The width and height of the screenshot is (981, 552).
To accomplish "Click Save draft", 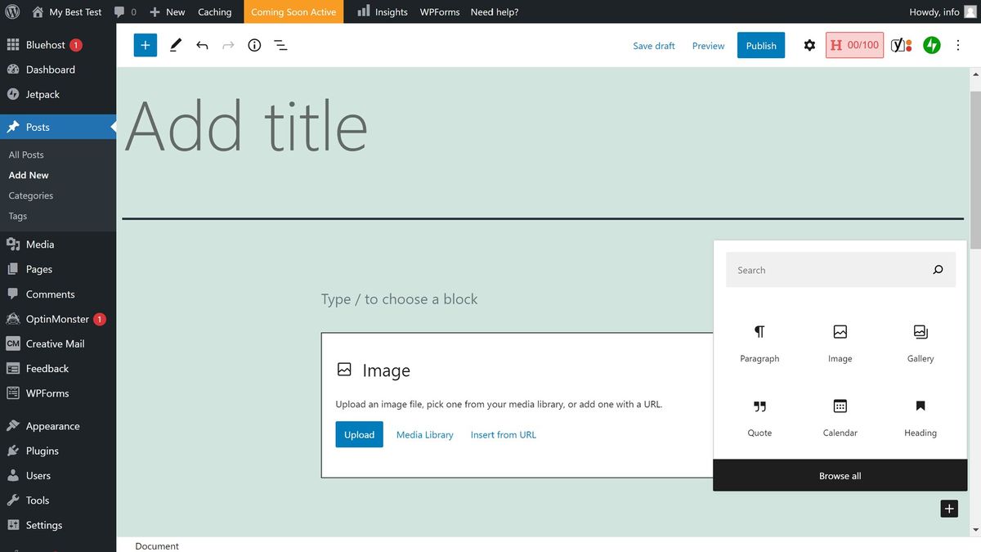I will click(x=654, y=46).
